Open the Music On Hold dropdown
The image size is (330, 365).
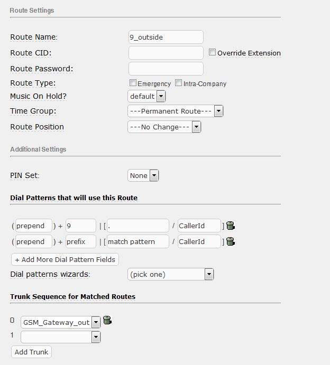pyautogui.click(x=147, y=96)
